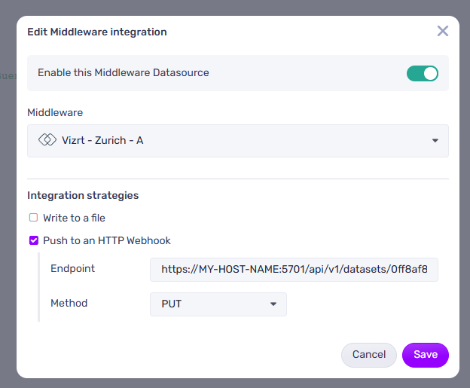Focus the Endpoint URL input field
This screenshot has height=388, width=470.
[x=294, y=270]
